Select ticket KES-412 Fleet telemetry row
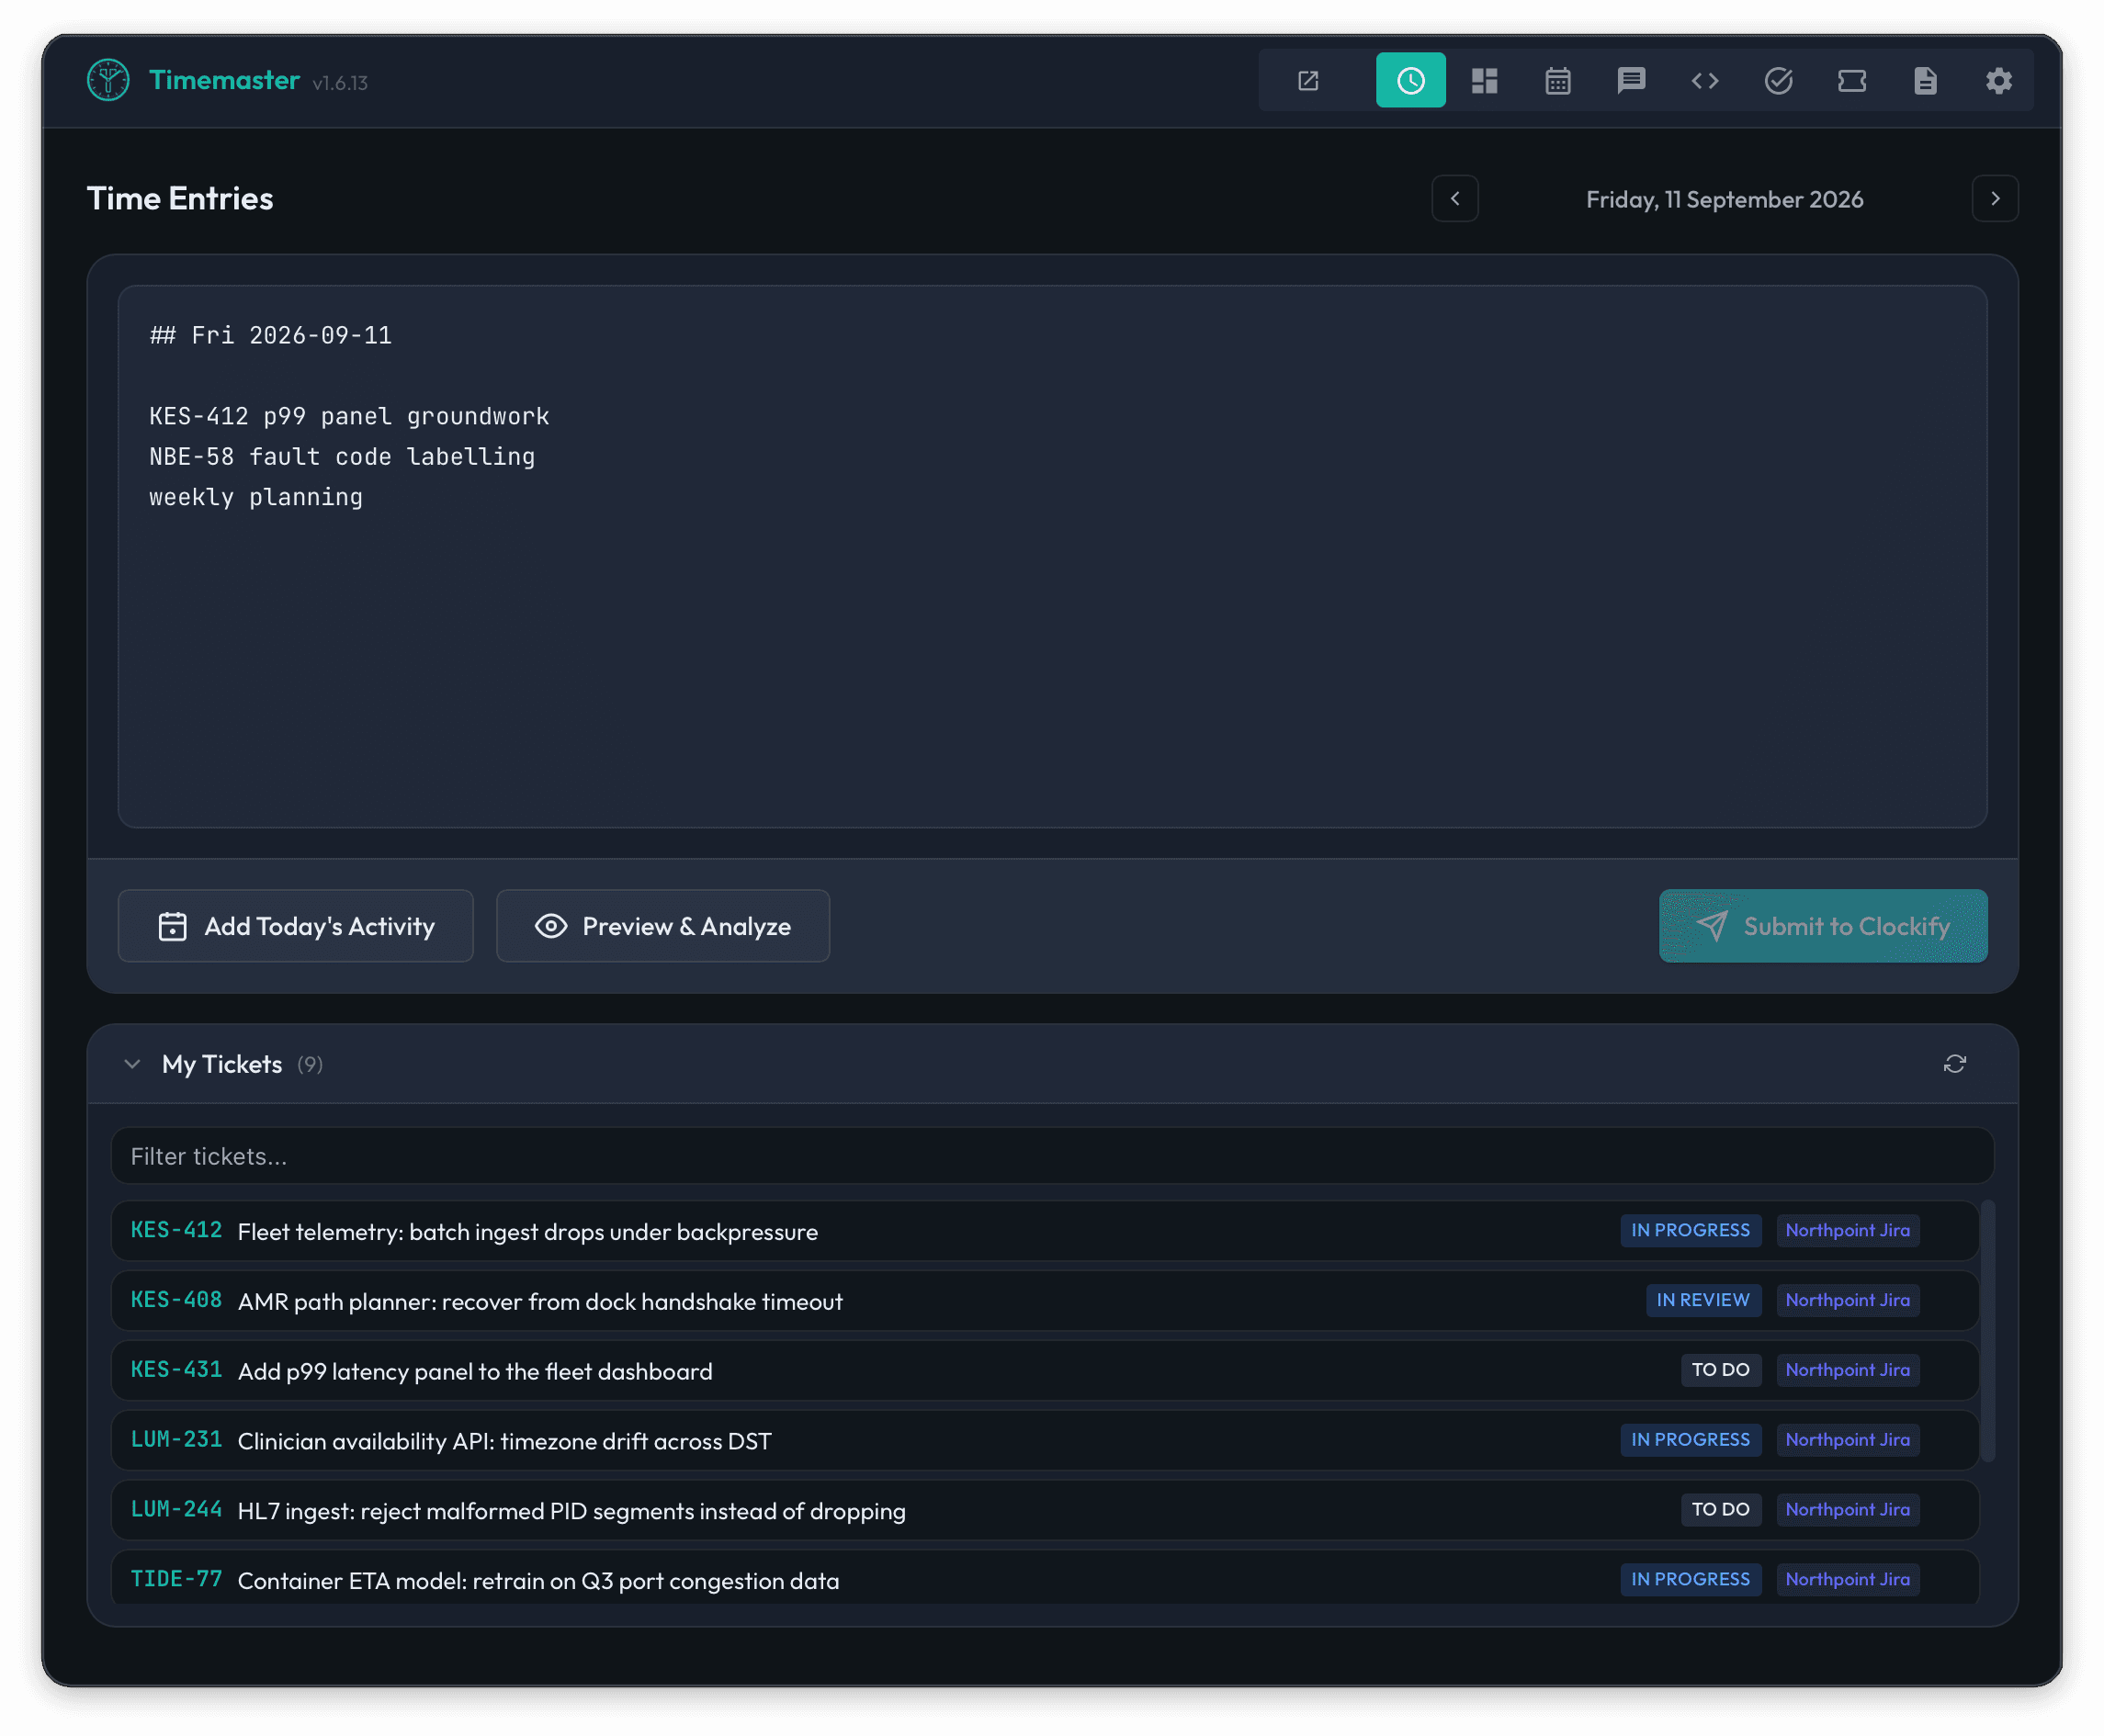The image size is (2104, 1736). pos(1045,1231)
